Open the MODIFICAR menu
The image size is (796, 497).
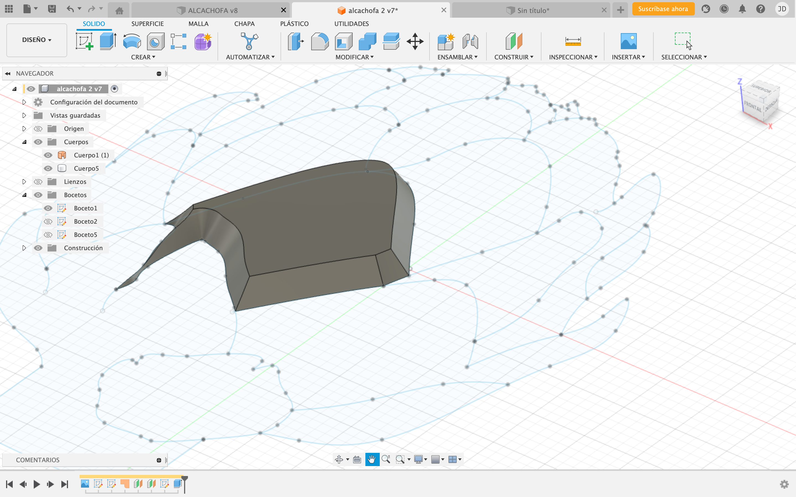[x=354, y=57]
